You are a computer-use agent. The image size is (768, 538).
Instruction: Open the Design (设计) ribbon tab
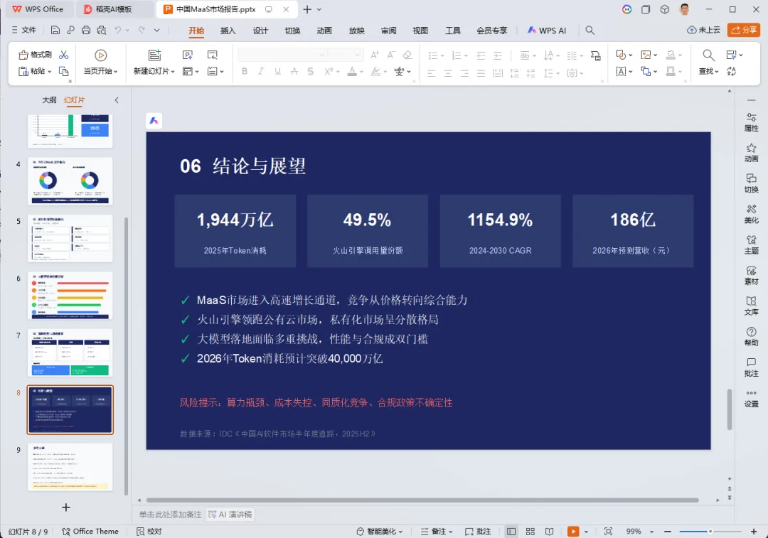click(260, 31)
